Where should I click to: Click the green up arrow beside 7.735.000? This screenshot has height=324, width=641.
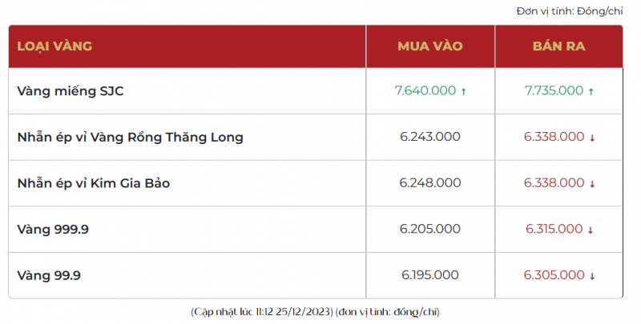point(591,91)
